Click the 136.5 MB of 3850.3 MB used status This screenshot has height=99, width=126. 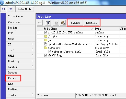click(96, 95)
